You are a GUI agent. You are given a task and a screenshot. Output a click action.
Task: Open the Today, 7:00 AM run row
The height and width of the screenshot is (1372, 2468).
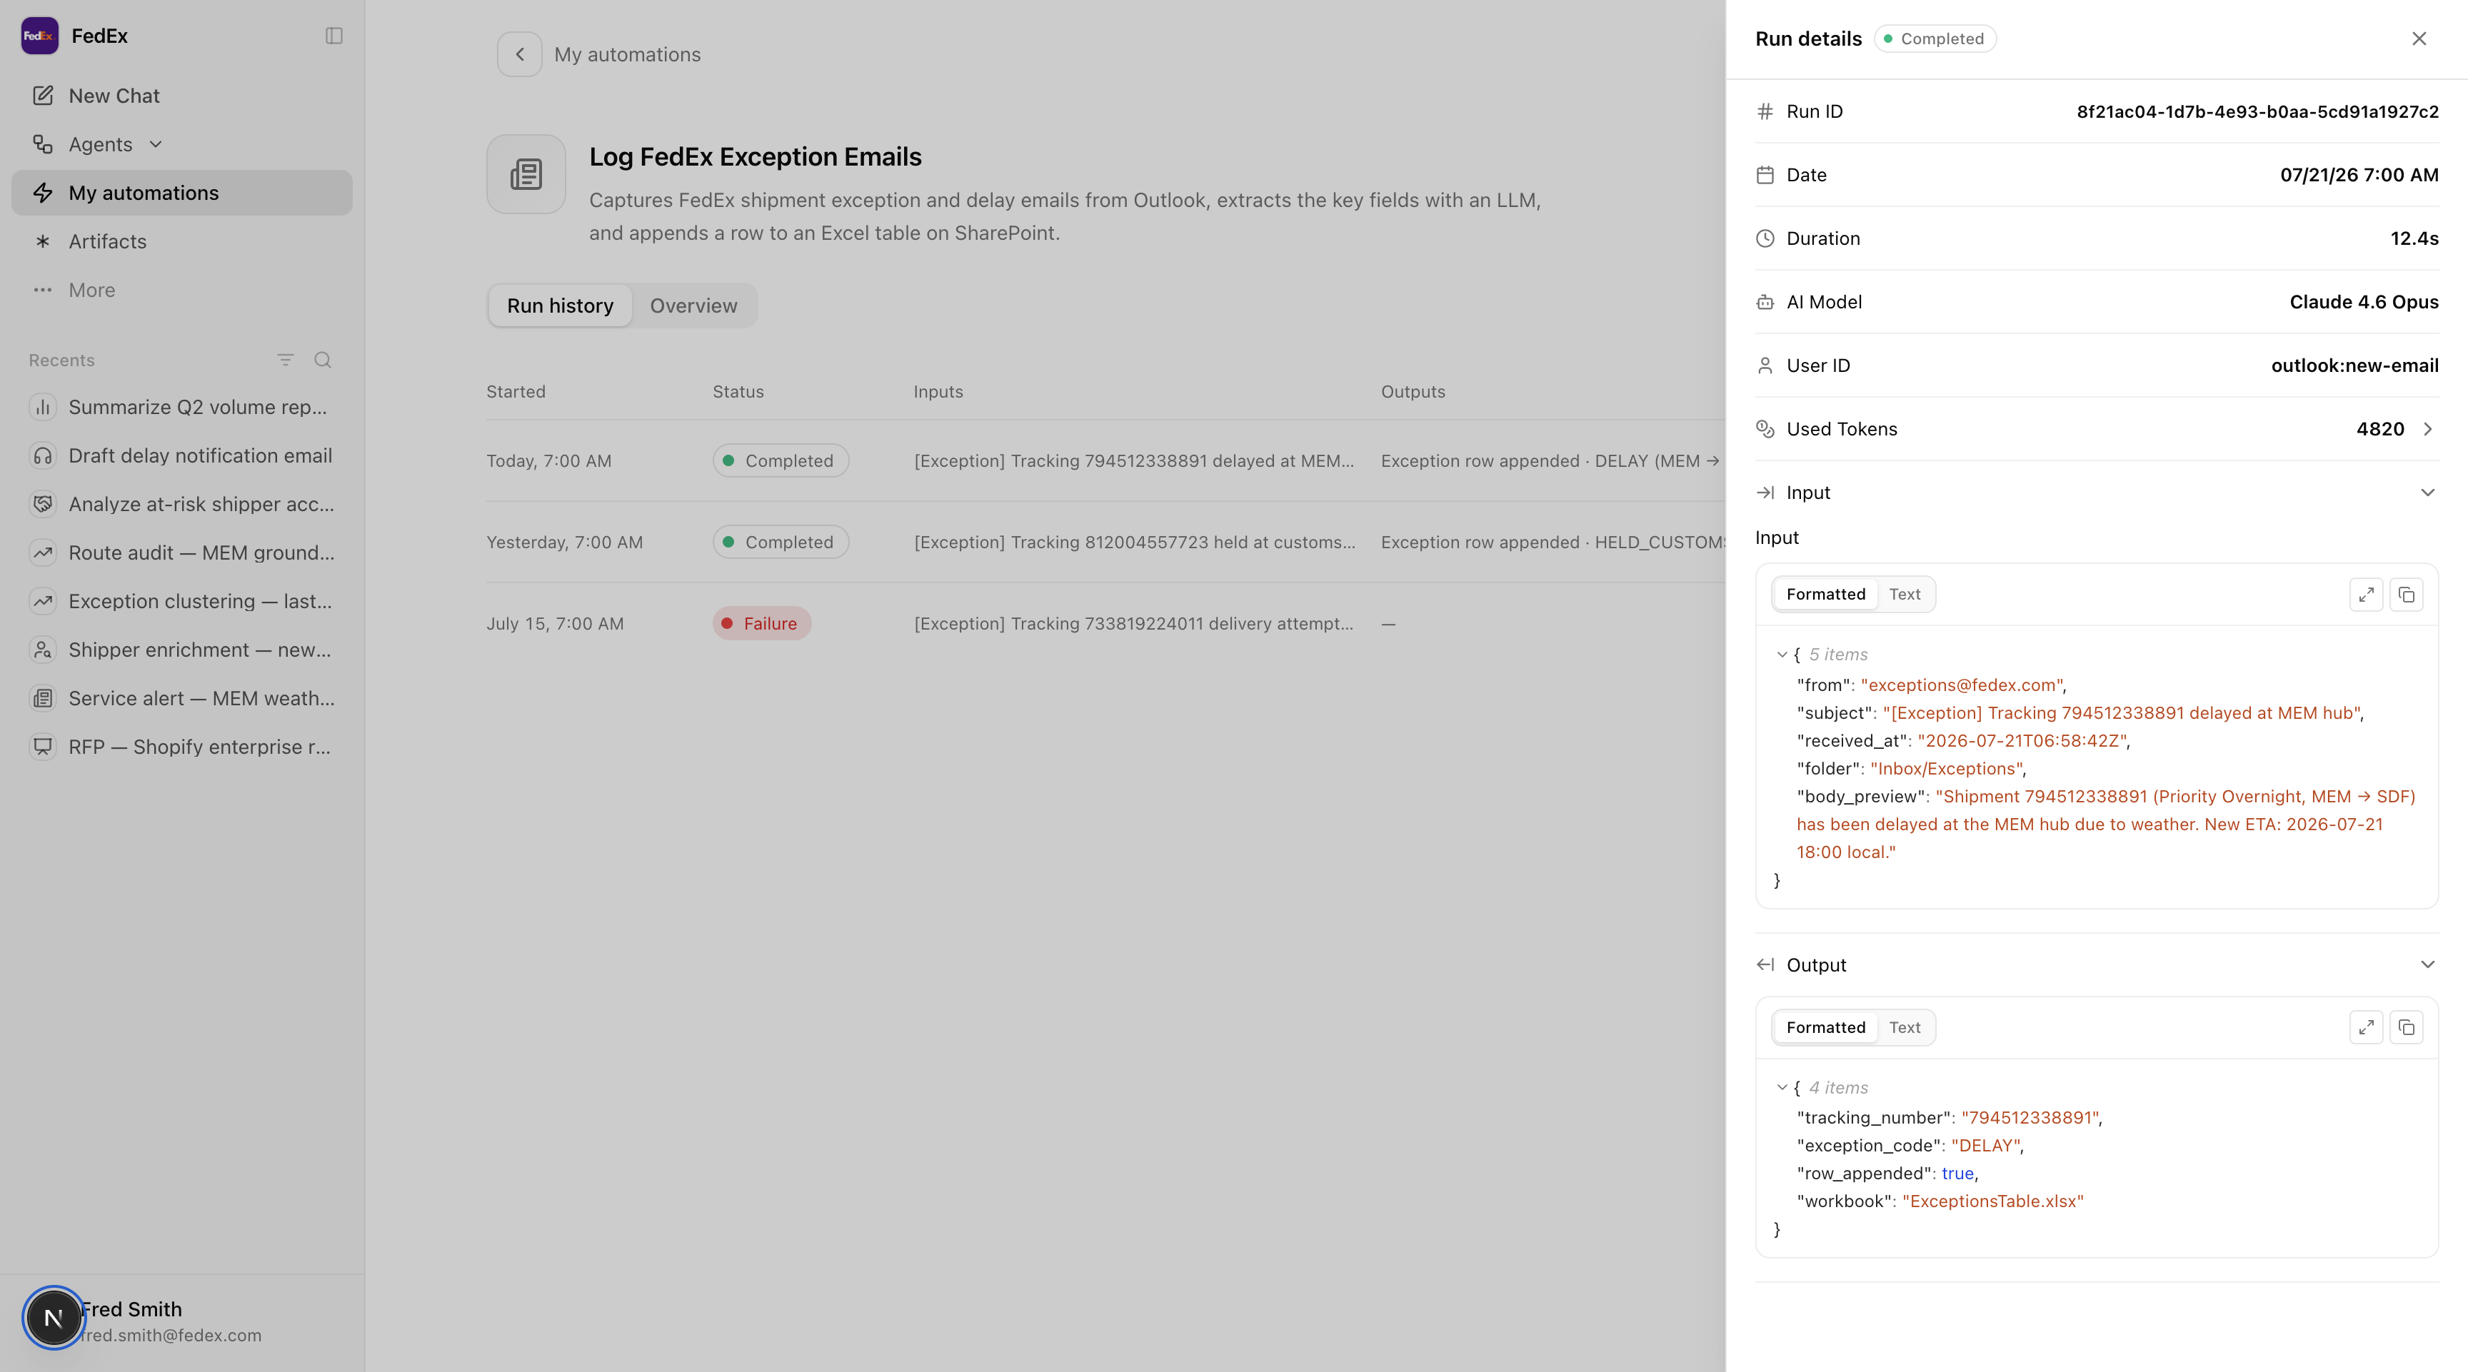click(x=1105, y=460)
